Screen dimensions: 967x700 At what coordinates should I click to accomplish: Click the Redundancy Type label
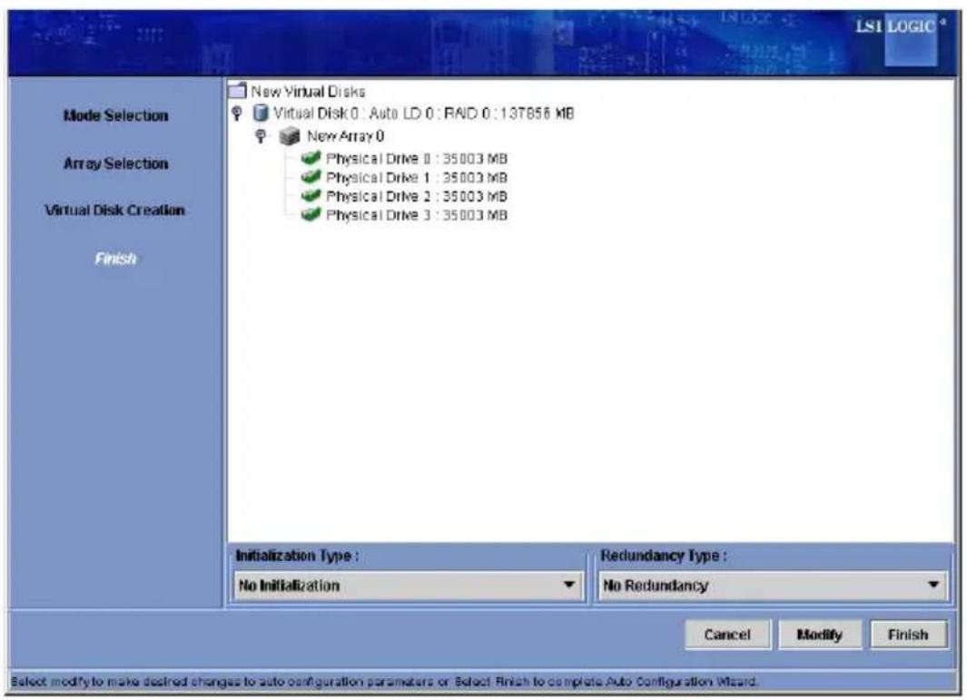coord(664,556)
